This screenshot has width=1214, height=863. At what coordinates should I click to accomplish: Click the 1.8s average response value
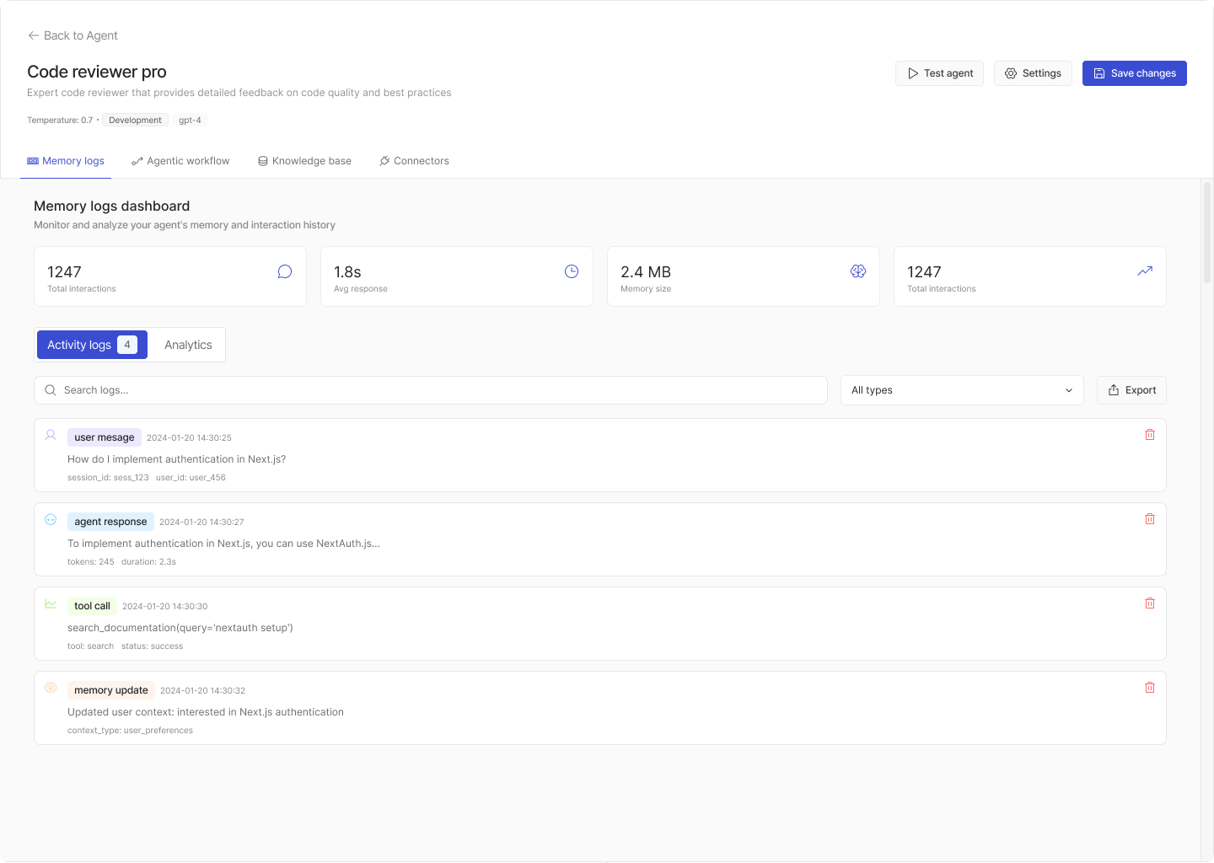click(x=347, y=272)
